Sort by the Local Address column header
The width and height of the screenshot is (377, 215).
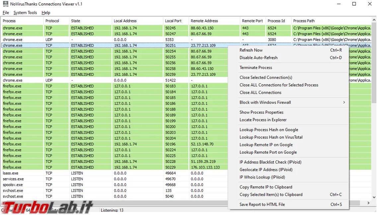(137, 21)
